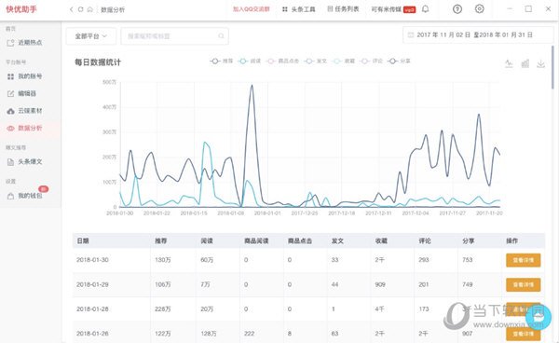Screen dimensions: 559x343
Task: View details for 2018-01-30 row
Action: [523, 260]
